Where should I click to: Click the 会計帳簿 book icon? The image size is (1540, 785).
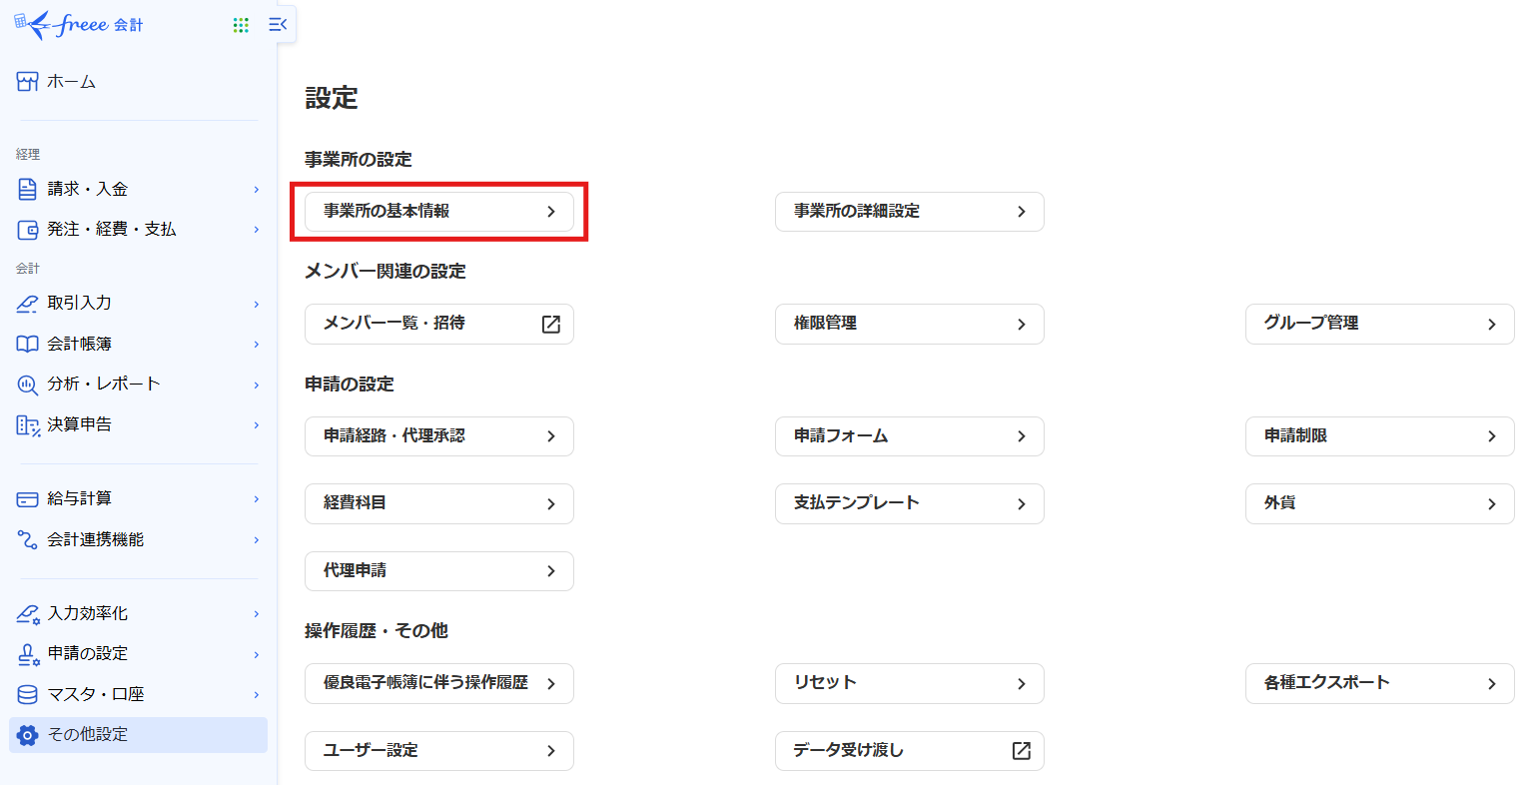28,344
